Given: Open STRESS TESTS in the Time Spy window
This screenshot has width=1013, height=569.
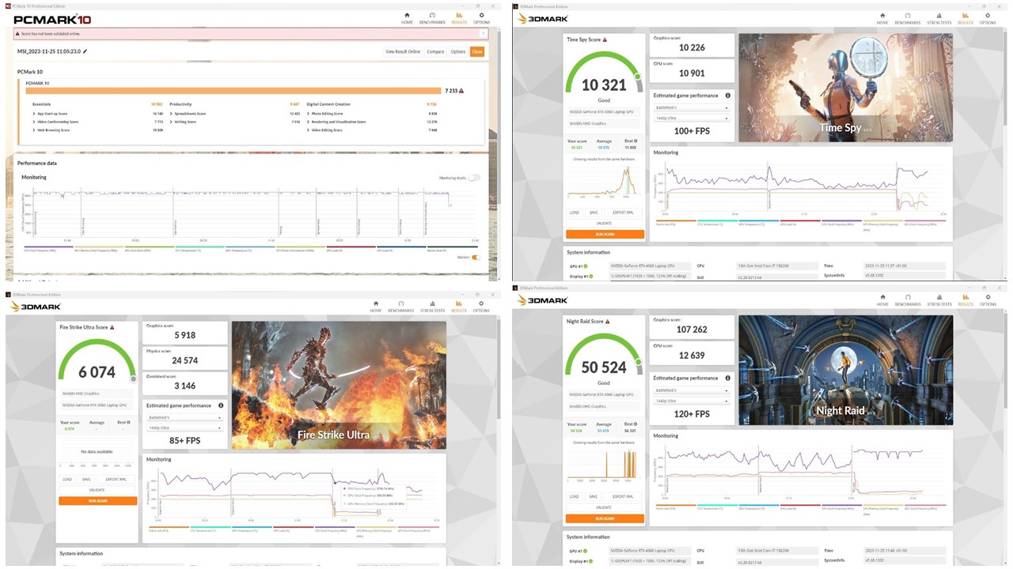Looking at the screenshot, I should pyautogui.click(x=939, y=17).
